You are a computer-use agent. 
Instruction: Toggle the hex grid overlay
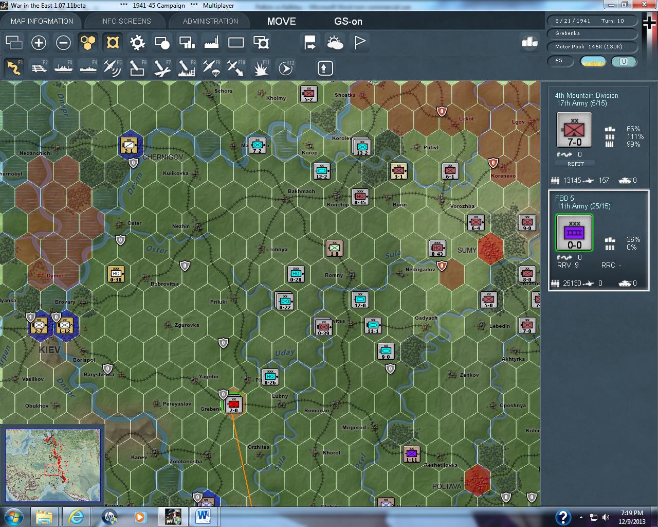coord(88,42)
